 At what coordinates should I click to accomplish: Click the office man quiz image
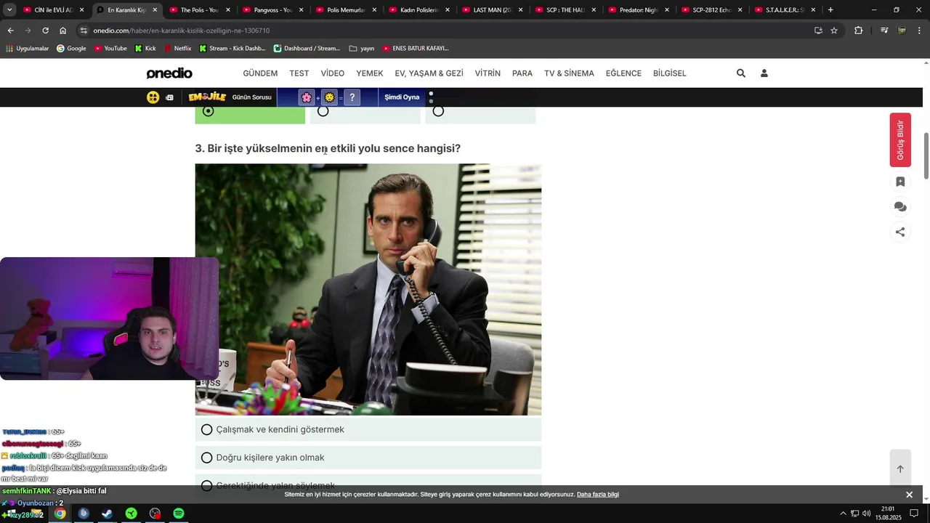coord(368,289)
